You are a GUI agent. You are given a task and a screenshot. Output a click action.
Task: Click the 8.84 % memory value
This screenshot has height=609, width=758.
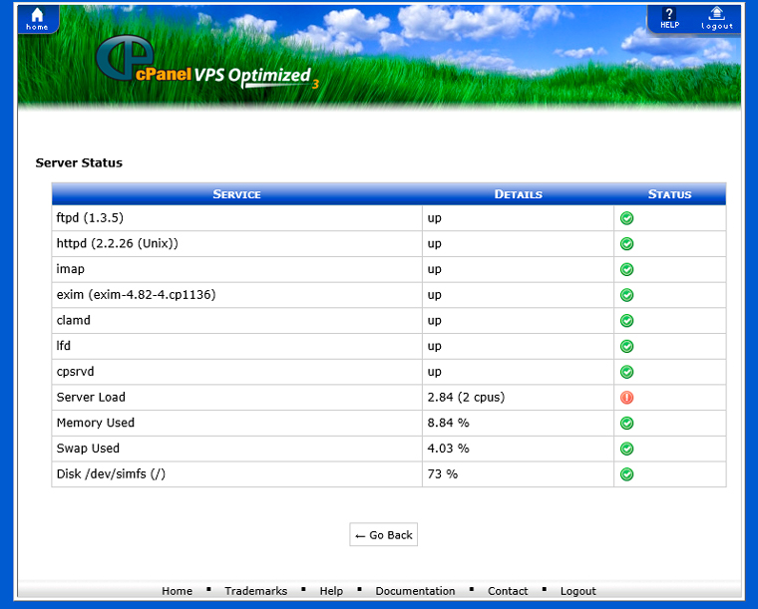[x=448, y=423]
